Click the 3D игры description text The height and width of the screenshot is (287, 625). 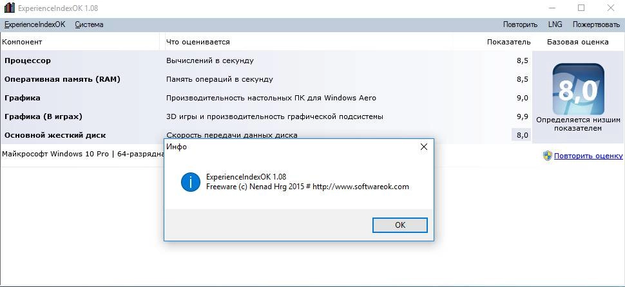click(x=274, y=116)
